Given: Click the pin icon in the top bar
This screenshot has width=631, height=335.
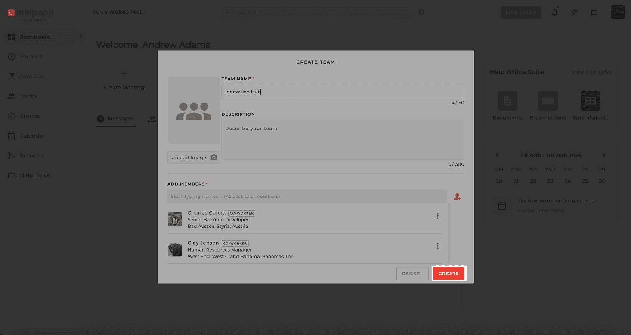Looking at the screenshot, I should (x=574, y=12).
